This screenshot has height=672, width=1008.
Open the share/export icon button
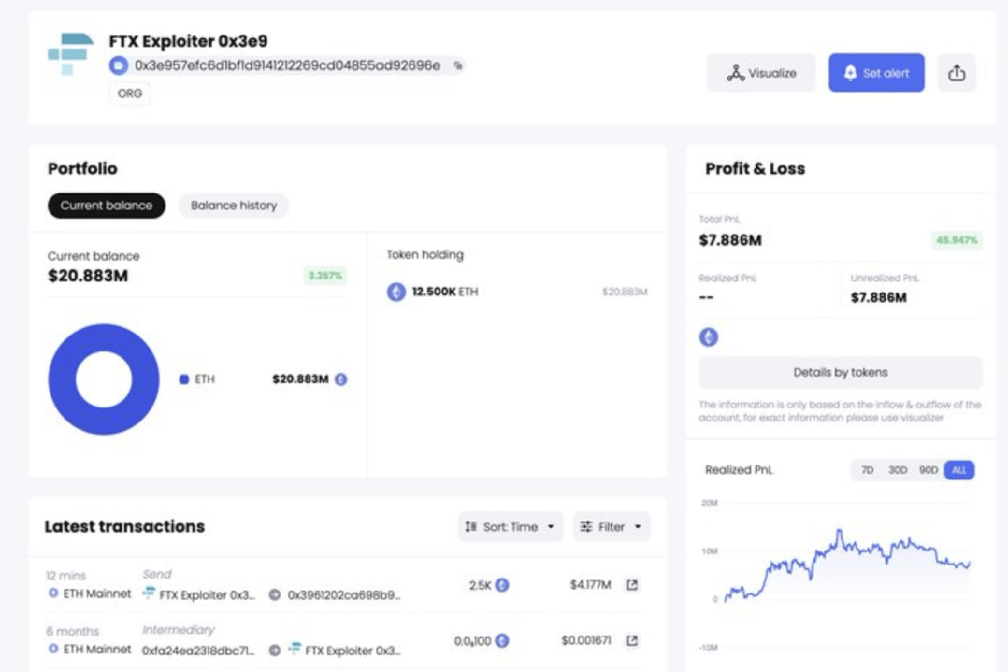956,73
